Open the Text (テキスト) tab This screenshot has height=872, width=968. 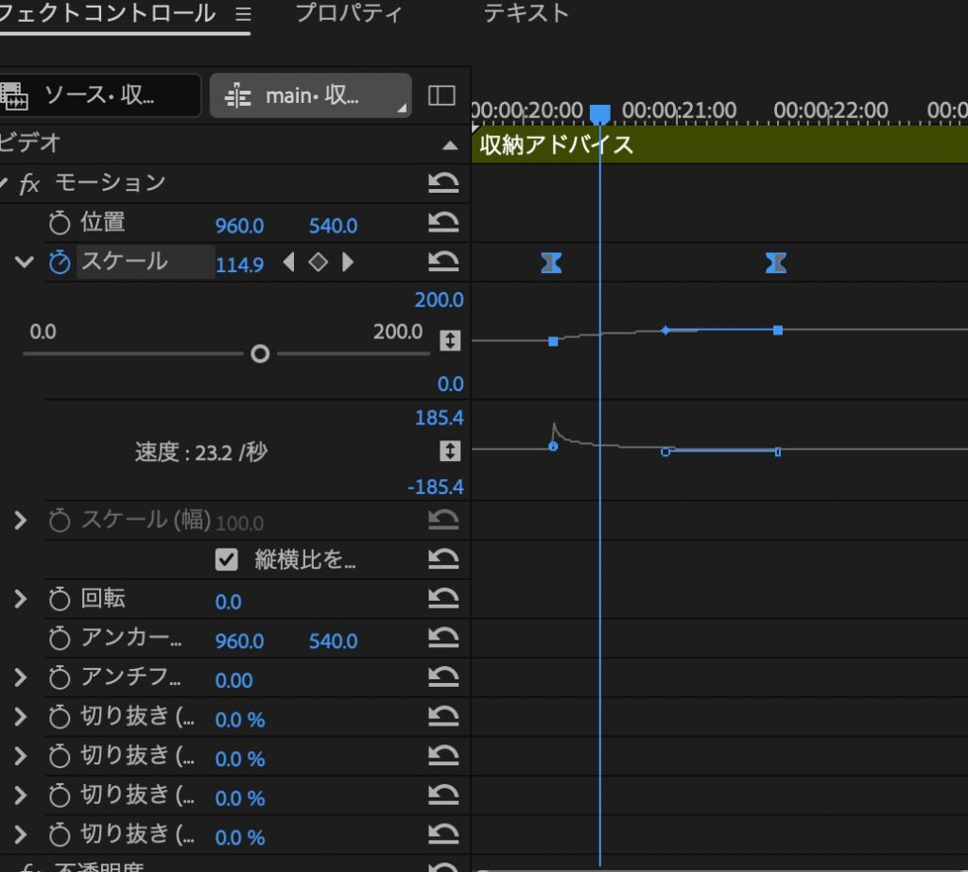(x=527, y=13)
